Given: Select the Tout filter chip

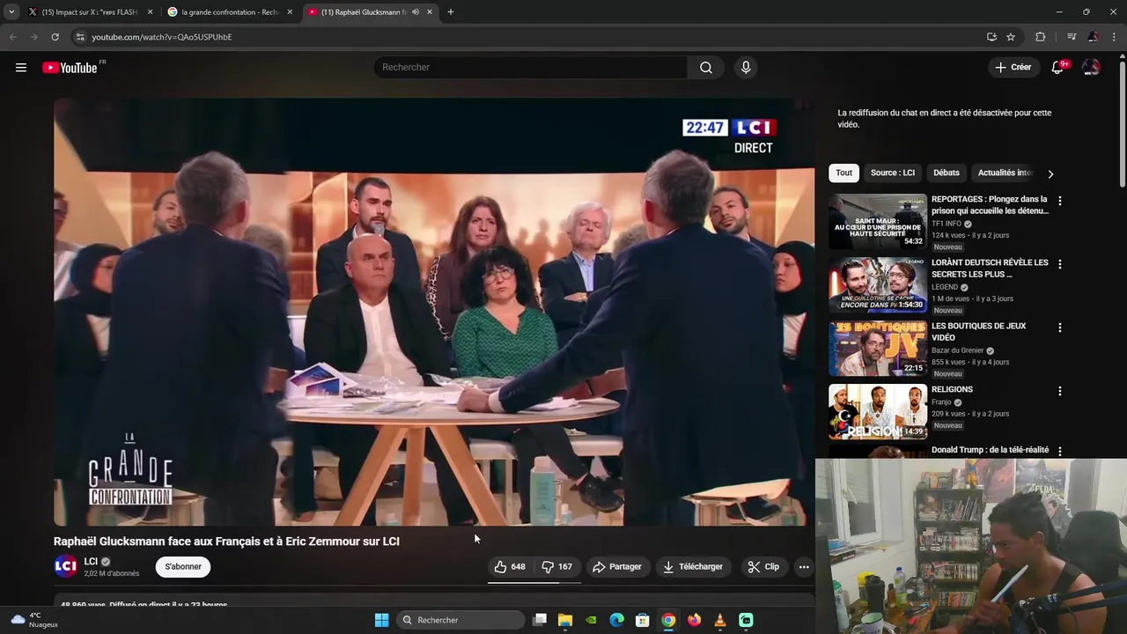Looking at the screenshot, I should point(844,173).
